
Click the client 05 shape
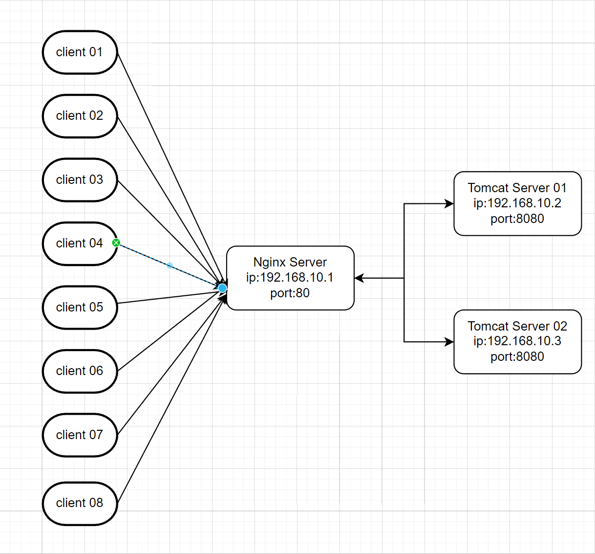click(x=80, y=308)
